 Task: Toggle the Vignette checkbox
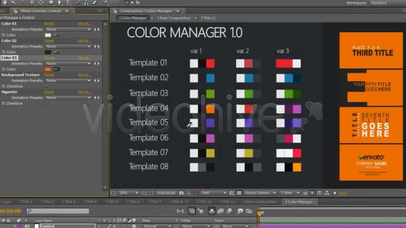(46, 103)
